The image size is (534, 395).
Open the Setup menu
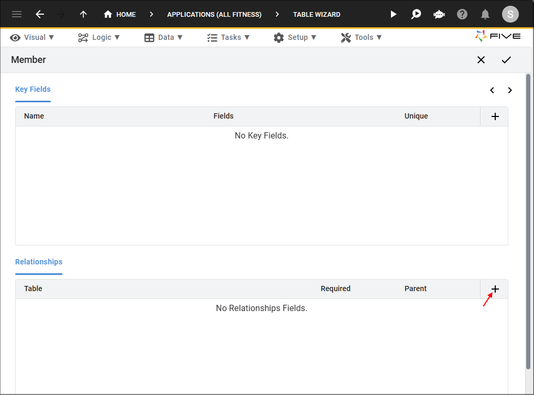click(295, 37)
